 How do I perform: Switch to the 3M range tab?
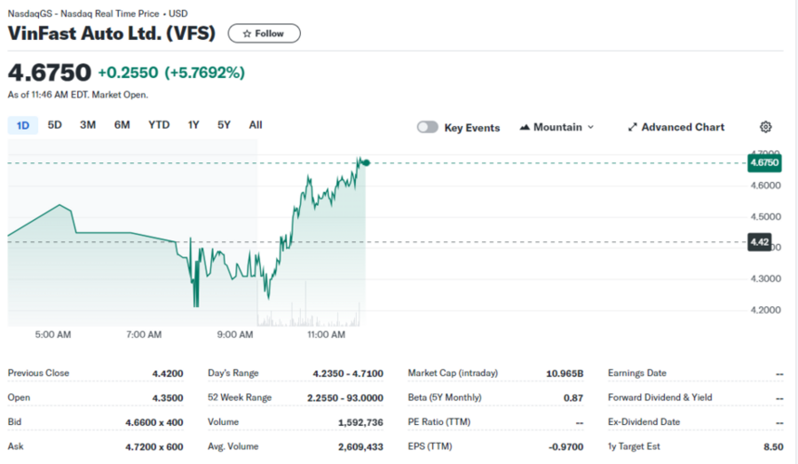pos(87,125)
